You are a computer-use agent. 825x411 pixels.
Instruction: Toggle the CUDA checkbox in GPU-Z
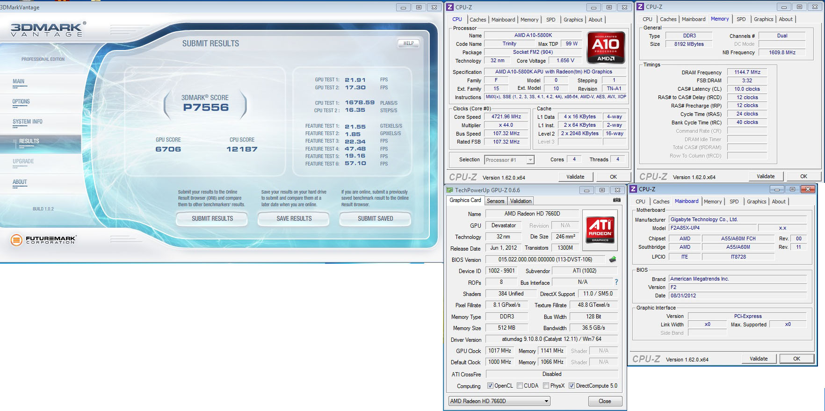(520, 386)
